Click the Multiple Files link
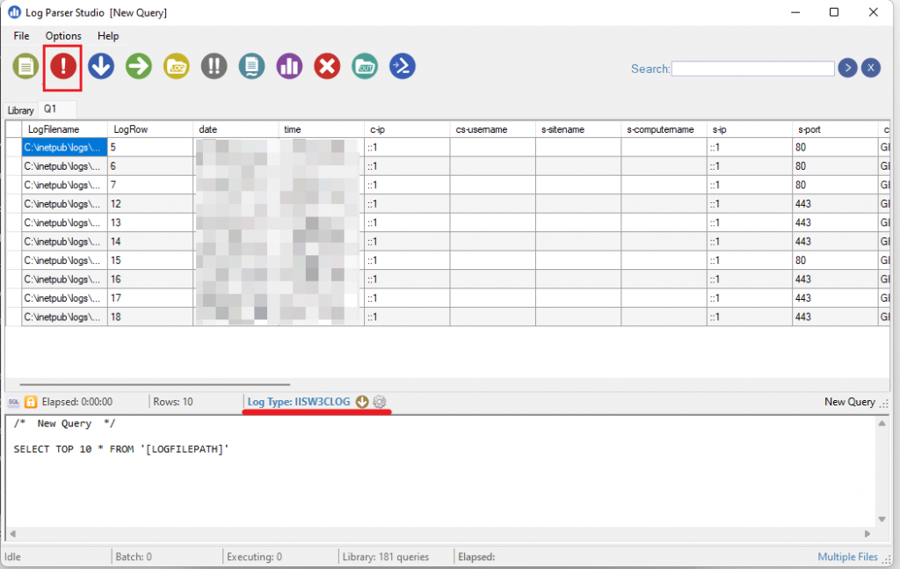 (x=847, y=557)
